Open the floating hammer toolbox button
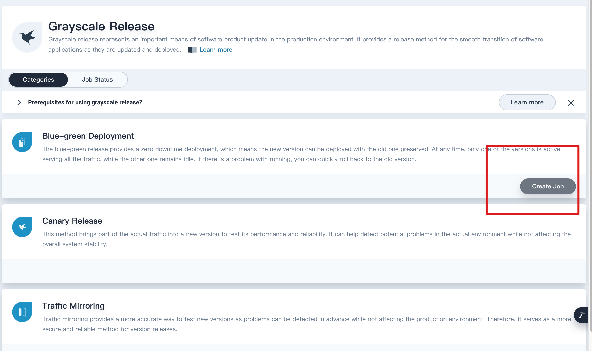 tap(582, 315)
